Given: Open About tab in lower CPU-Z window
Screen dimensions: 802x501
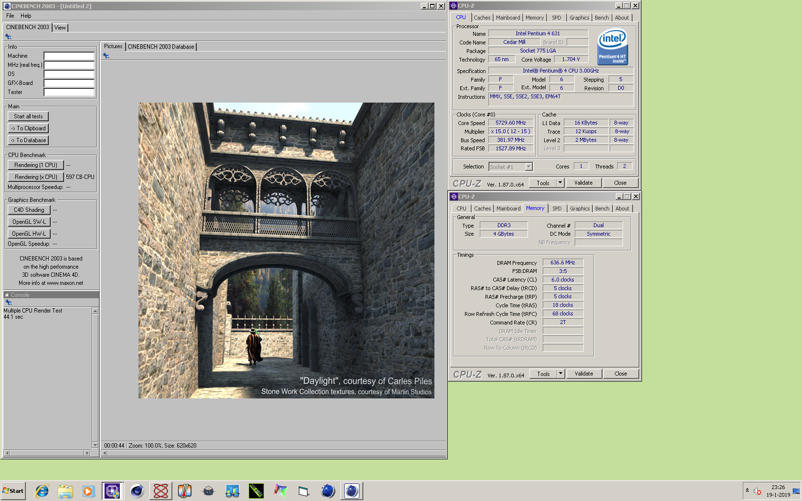Looking at the screenshot, I should [x=623, y=209].
